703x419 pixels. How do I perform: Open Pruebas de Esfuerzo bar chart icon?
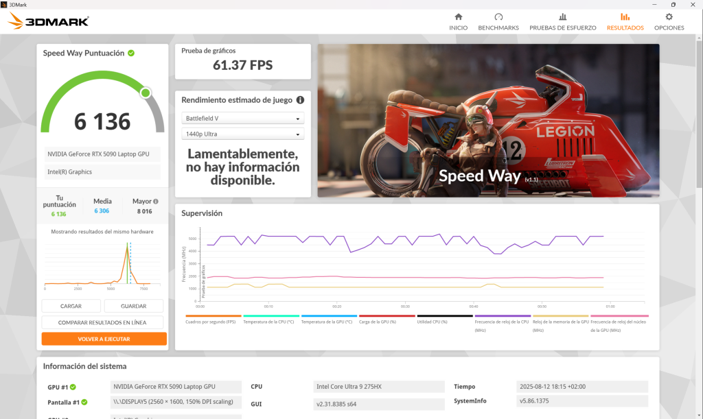point(562,17)
